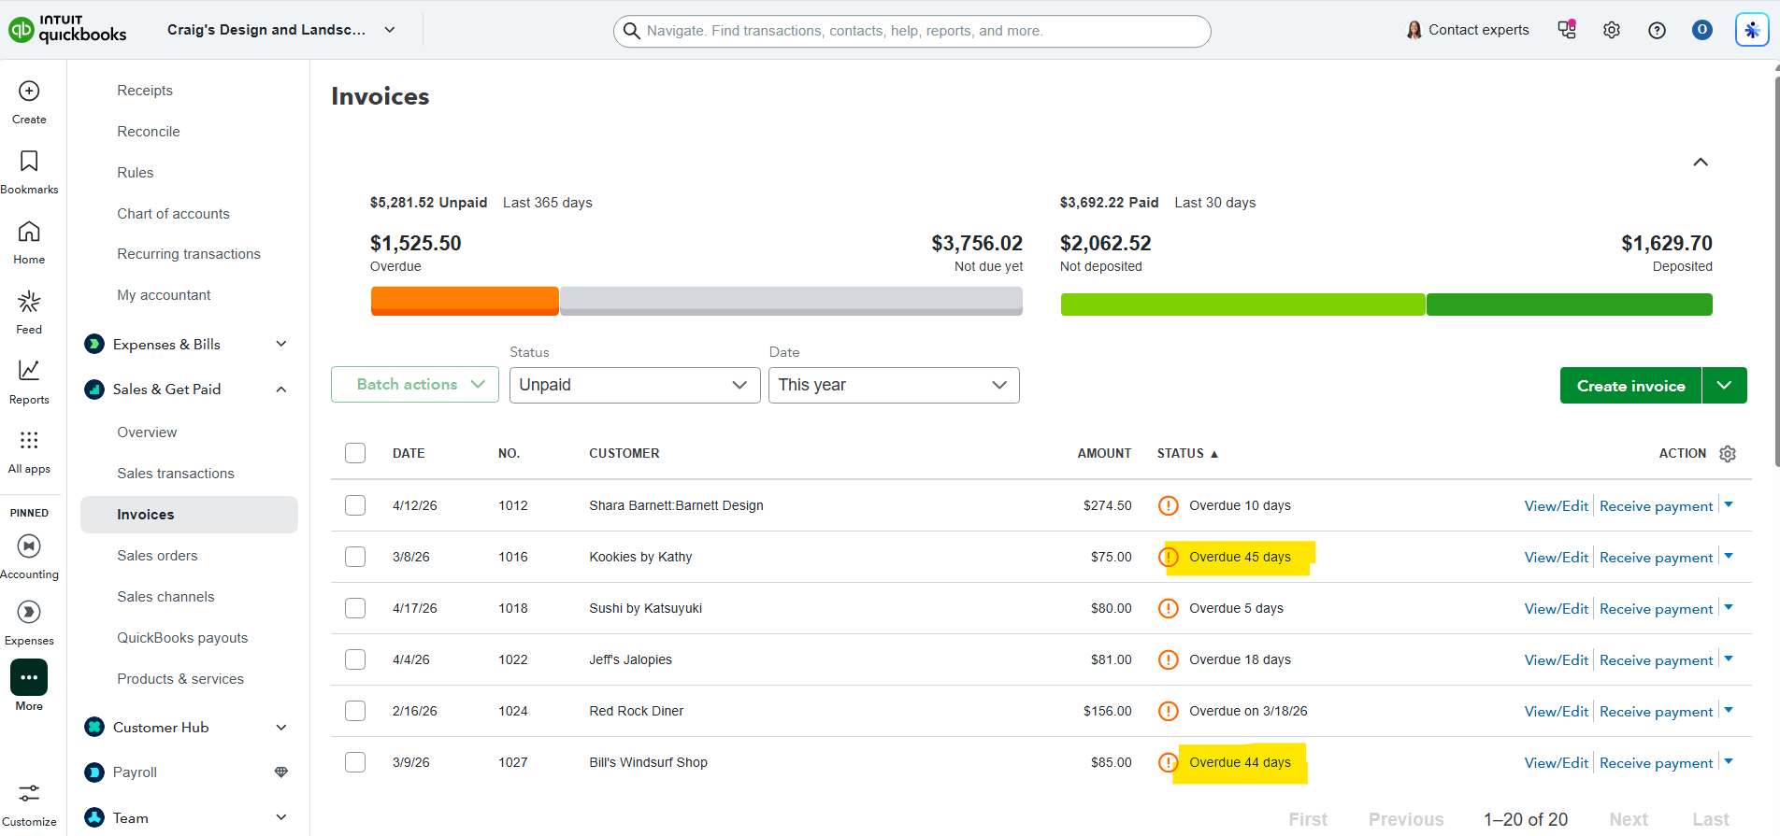
Task: Check the box for Kookies by Kathy
Action: [355, 557]
